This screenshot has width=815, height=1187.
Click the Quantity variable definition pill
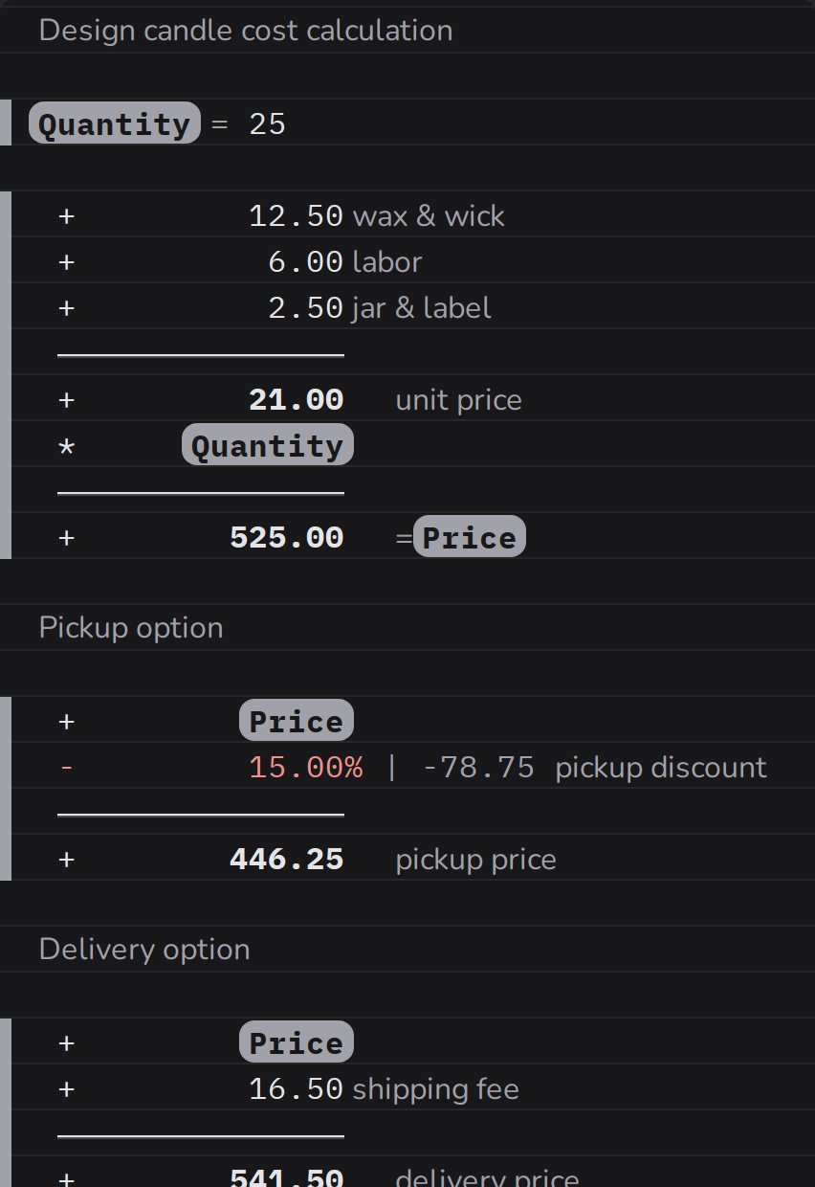coord(115,123)
